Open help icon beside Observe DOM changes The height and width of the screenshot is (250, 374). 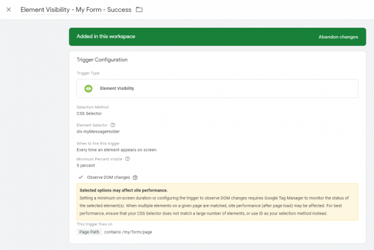coord(135,178)
